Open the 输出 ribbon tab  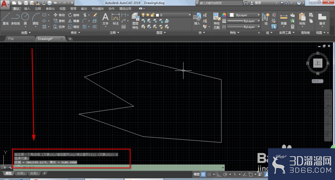pos(84,9)
